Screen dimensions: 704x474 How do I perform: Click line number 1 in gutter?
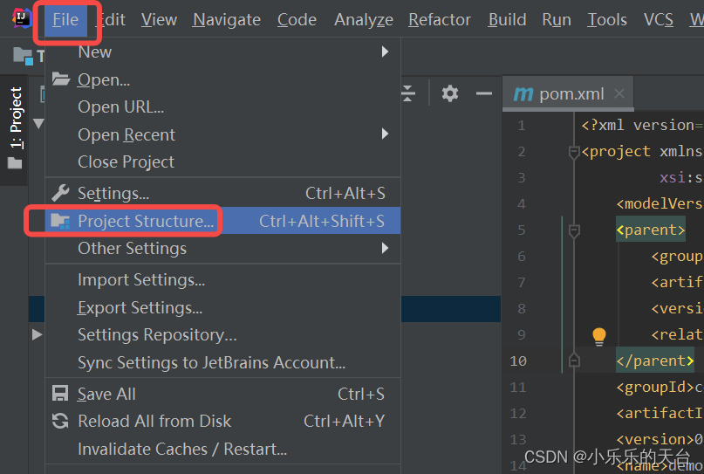coord(522,126)
